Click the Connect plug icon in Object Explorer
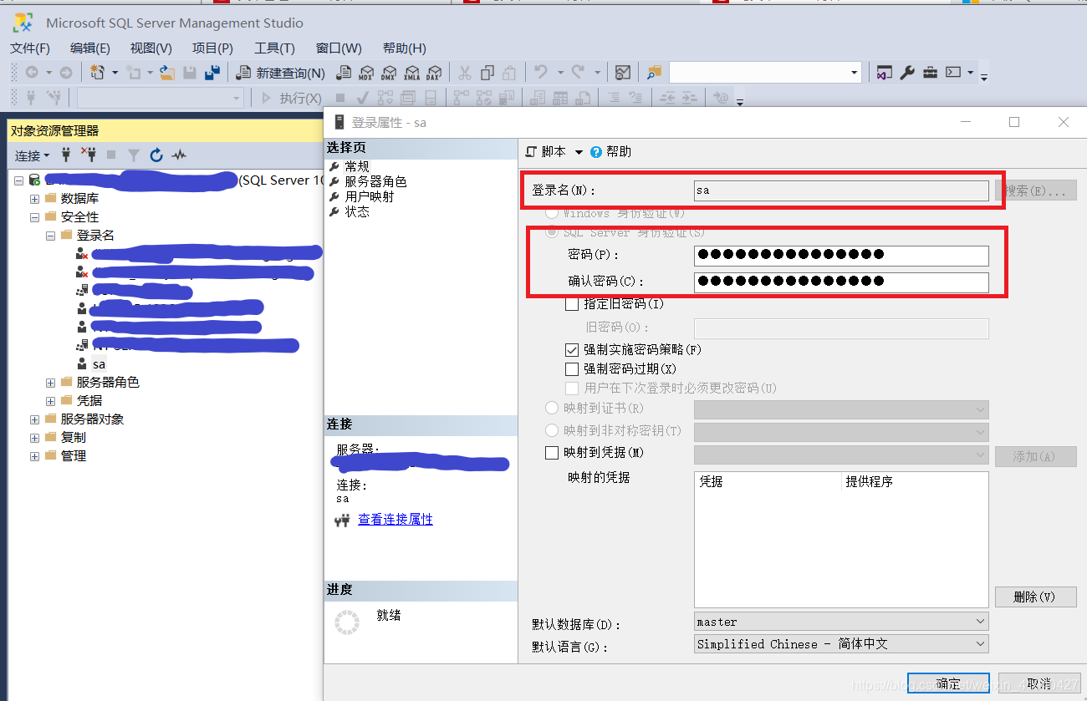Viewport: 1087px width, 701px height. [66, 155]
